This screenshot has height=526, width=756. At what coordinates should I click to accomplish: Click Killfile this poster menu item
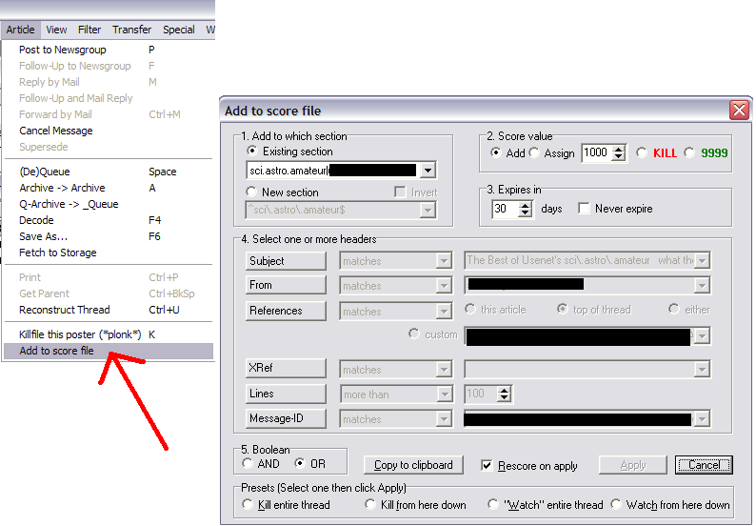(x=80, y=334)
